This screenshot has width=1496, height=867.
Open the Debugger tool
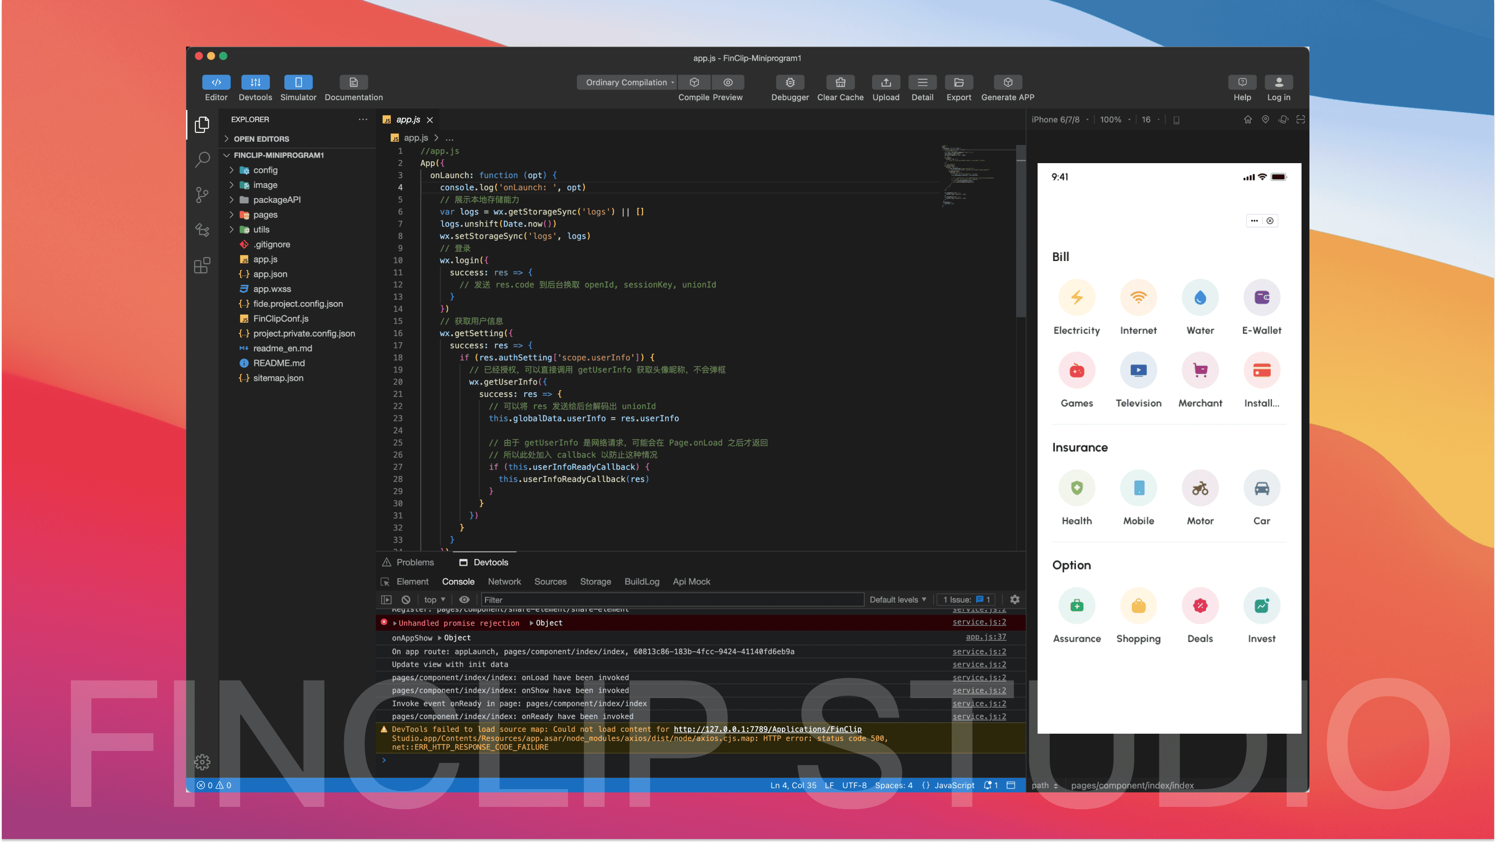[x=789, y=83]
